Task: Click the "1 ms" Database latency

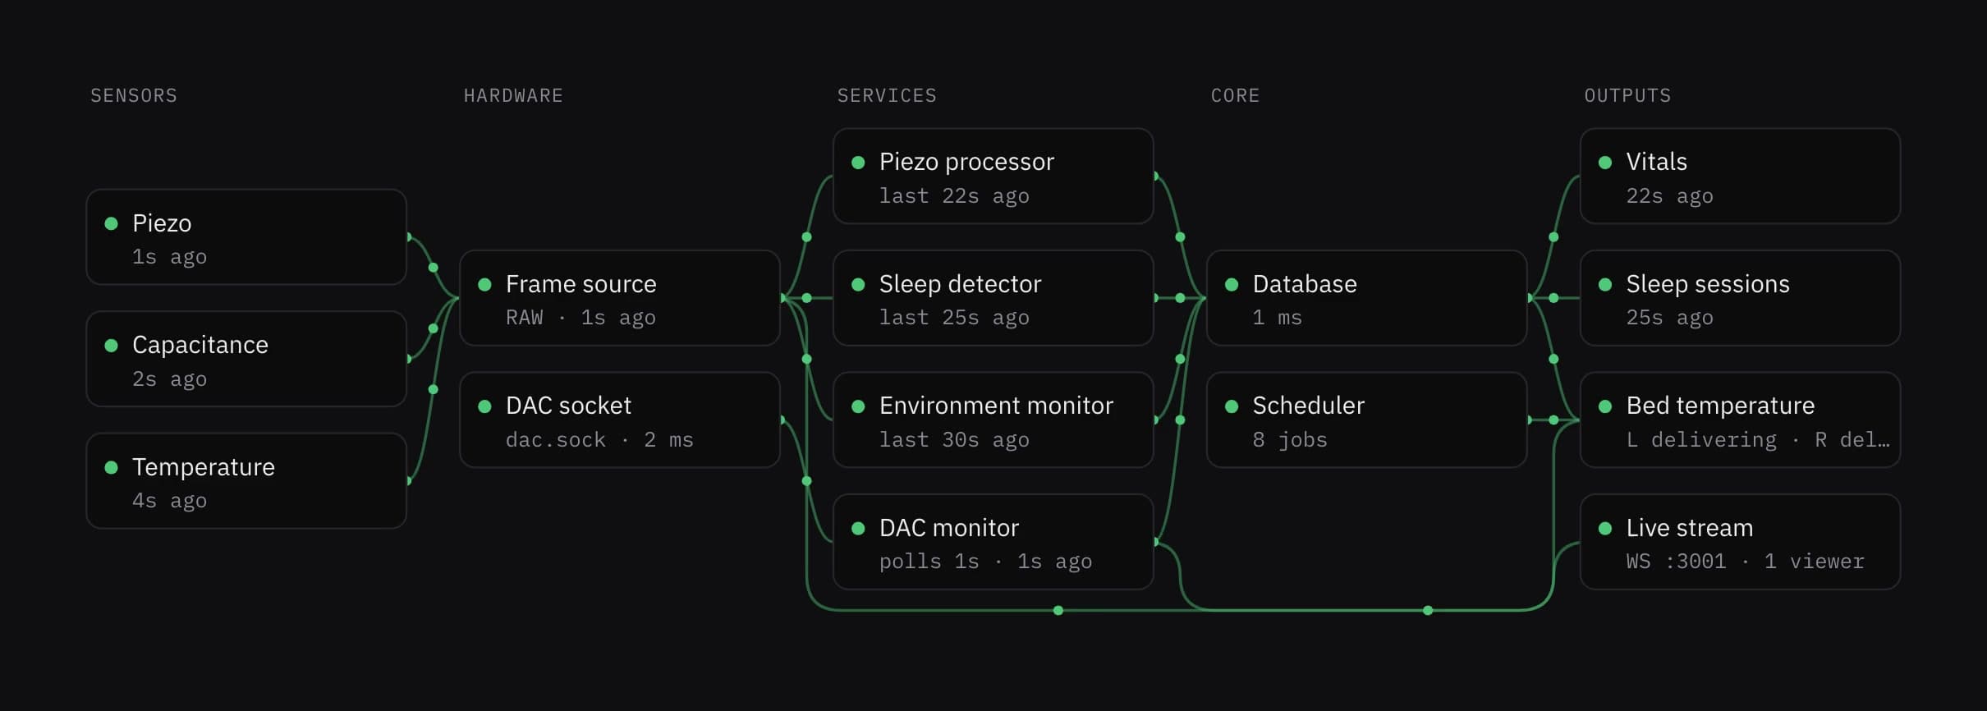Action: [1277, 318]
